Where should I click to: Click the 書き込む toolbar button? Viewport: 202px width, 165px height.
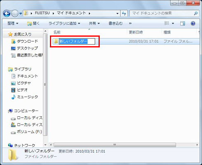pos(115,24)
